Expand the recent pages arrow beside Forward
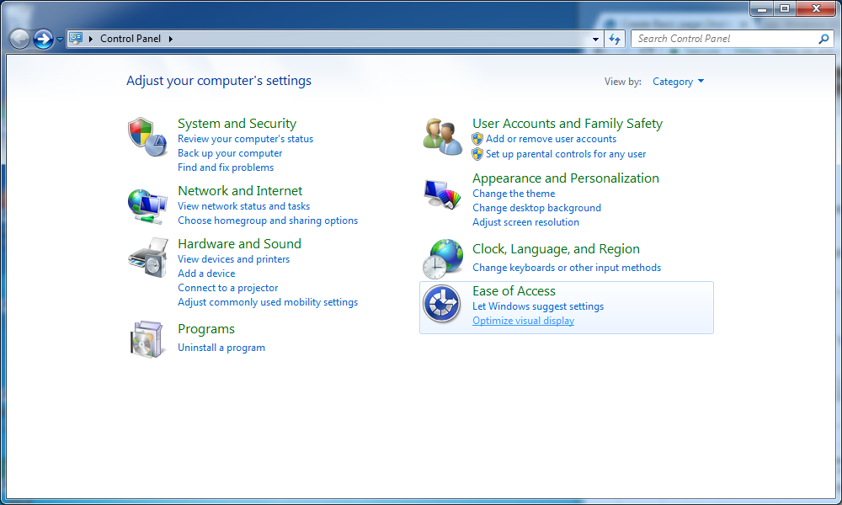The image size is (842, 505). (x=60, y=40)
